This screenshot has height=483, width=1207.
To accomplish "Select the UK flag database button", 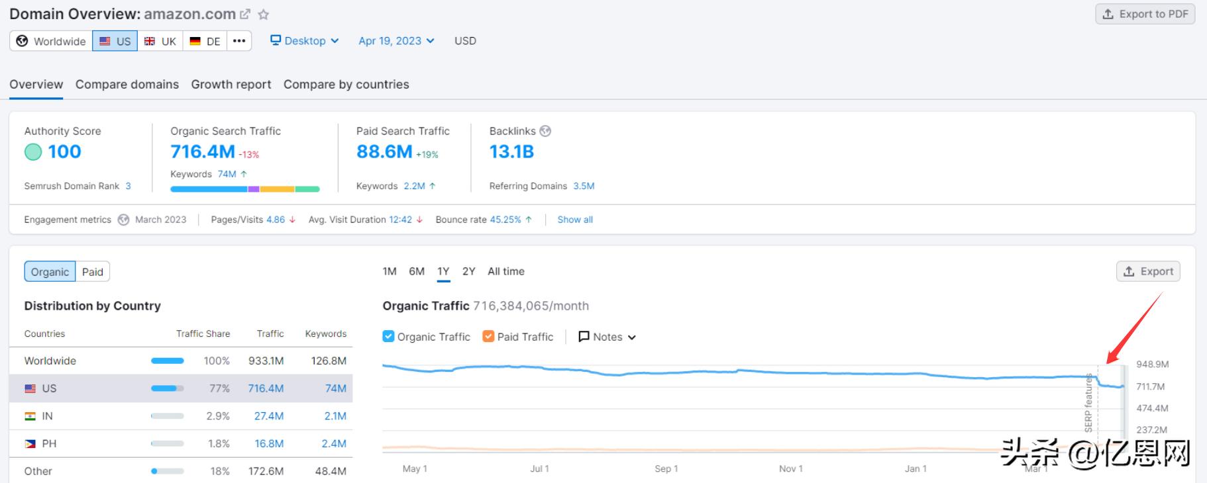I will coord(160,41).
